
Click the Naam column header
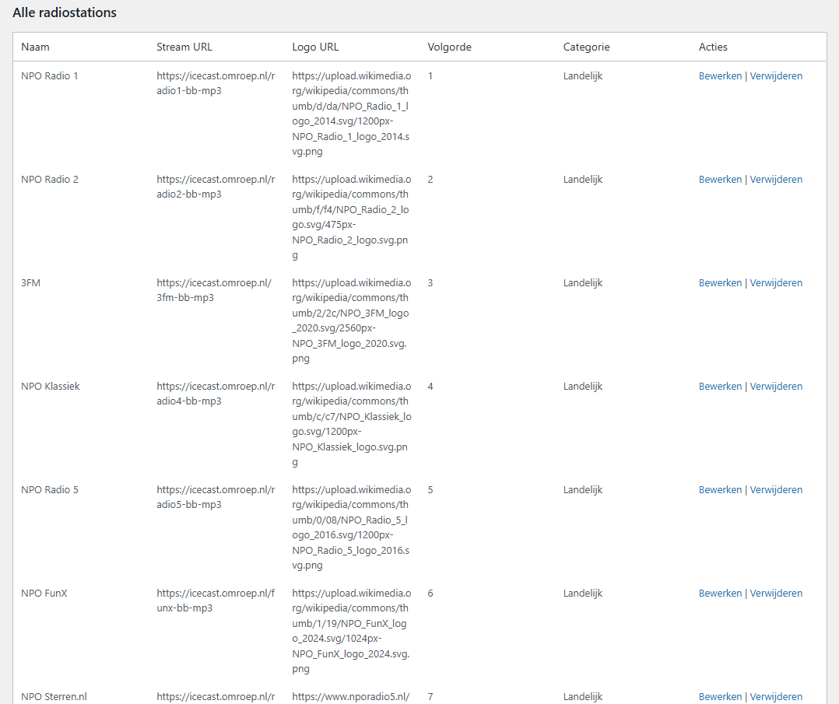coord(35,47)
